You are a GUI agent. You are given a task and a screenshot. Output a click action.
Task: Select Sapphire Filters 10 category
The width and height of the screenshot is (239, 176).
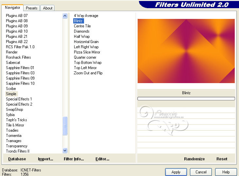[x=20, y=83]
